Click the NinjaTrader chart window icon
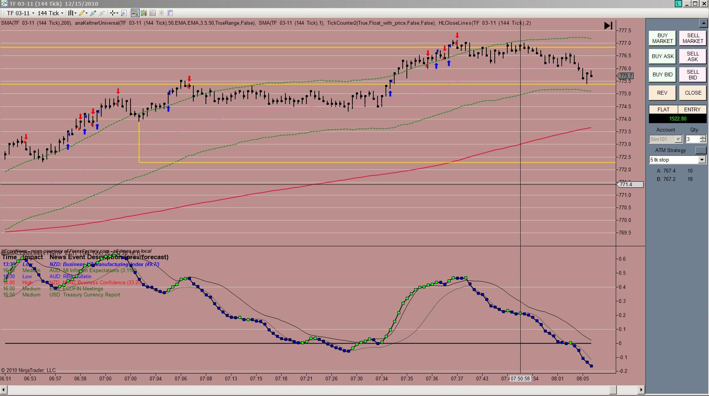 pyautogui.click(x=4, y=3)
